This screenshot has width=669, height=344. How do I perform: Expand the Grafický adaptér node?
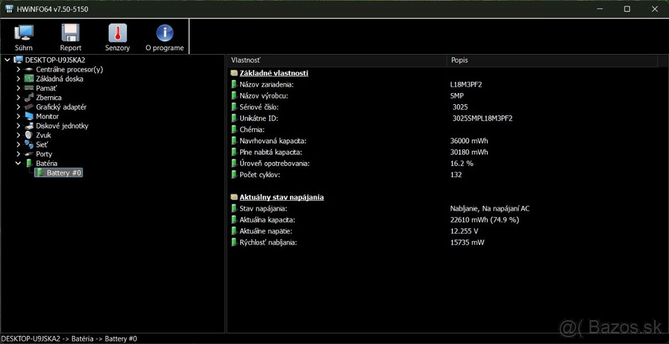(18, 106)
